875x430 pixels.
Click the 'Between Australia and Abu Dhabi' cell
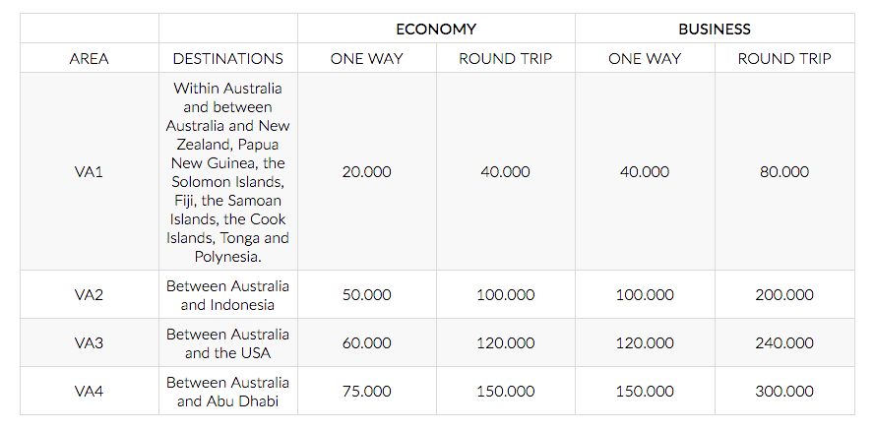pos(227,392)
